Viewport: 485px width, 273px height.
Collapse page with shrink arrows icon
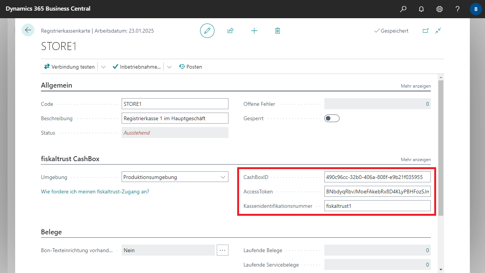click(438, 31)
